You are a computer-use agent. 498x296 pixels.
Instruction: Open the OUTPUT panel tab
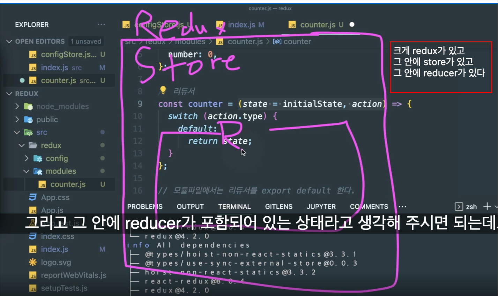click(190, 206)
